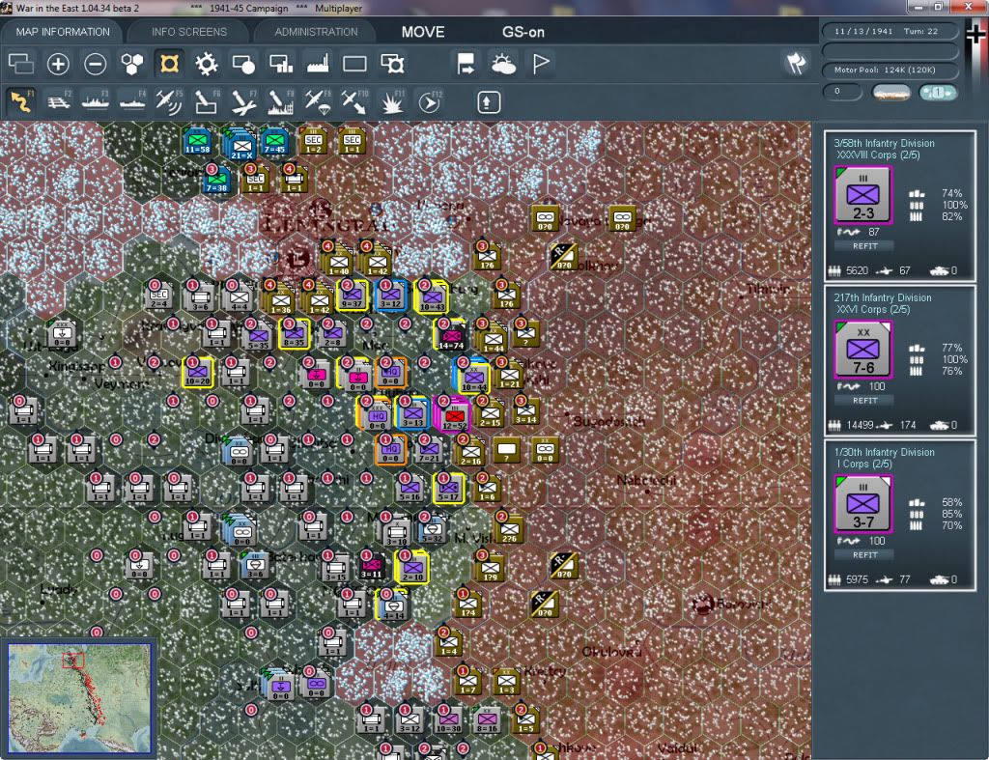Screen dimensions: 989x760
Task: Click the F12 circled arrow icon
Action: point(430,101)
